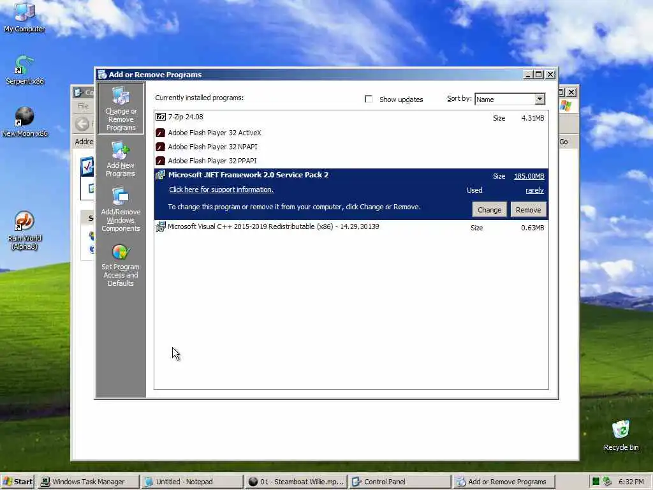Viewport: 653px width, 490px height.
Task: Click the .NET Framework 2.0 entry icon
Action: click(160, 175)
